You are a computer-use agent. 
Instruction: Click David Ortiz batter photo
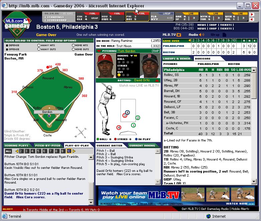point(150,66)
